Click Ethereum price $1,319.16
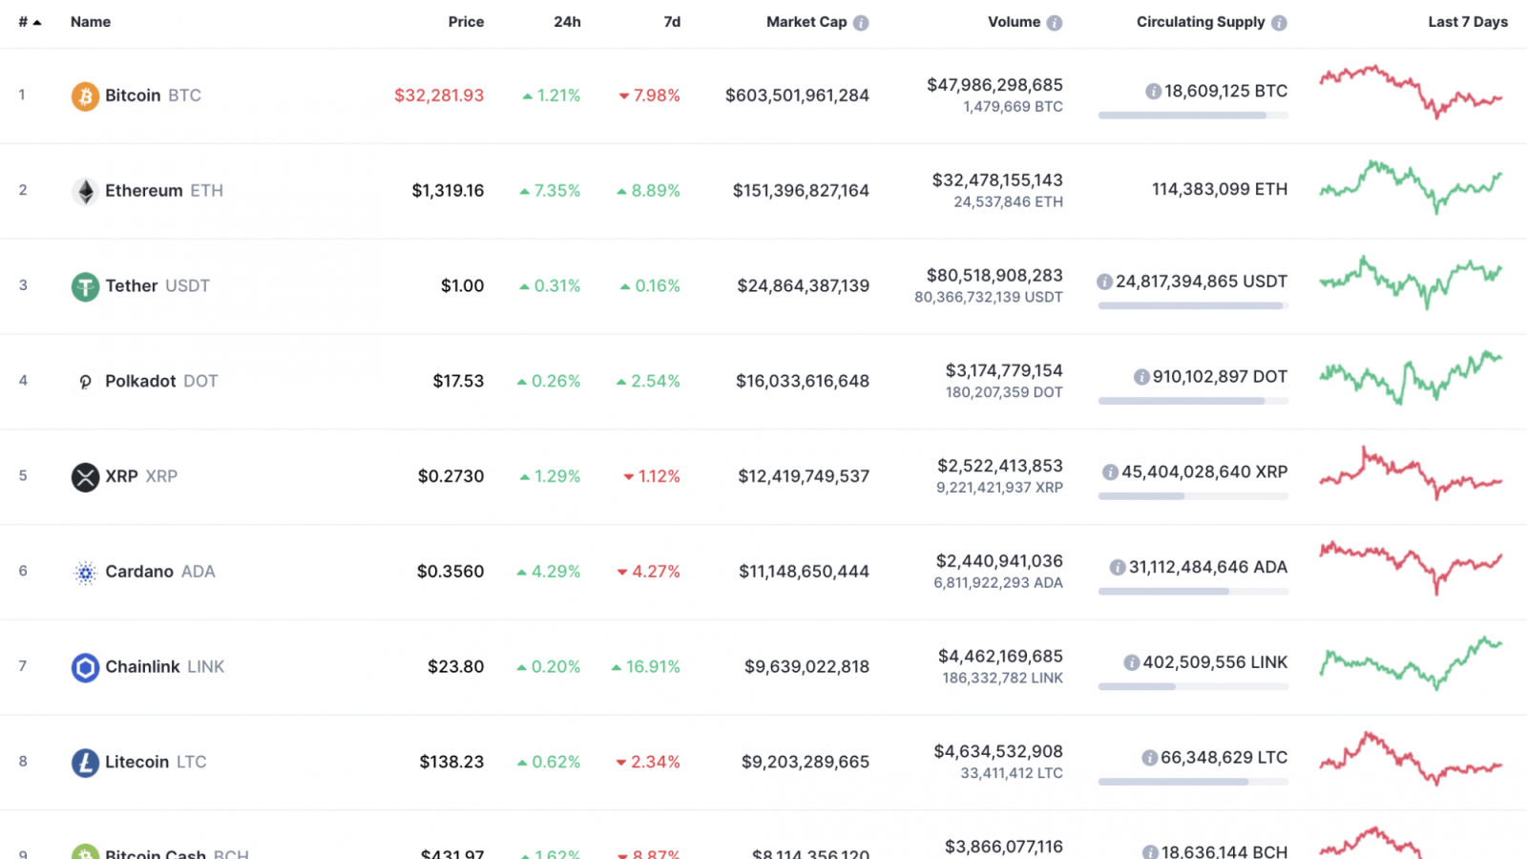1527x859 pixels. [448, 191]
